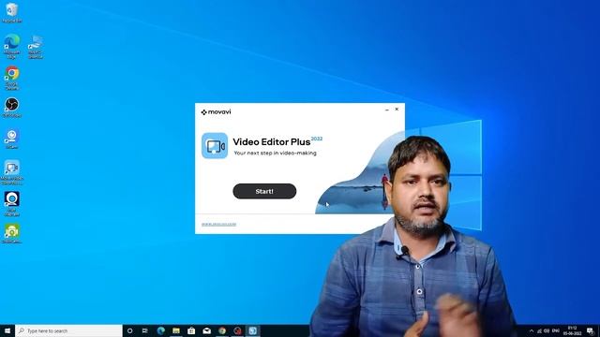Open Microsoft Store from the taskbar
Image resolution: width=600 pixels, height=337 pixels.
click(x=191, y=330)
